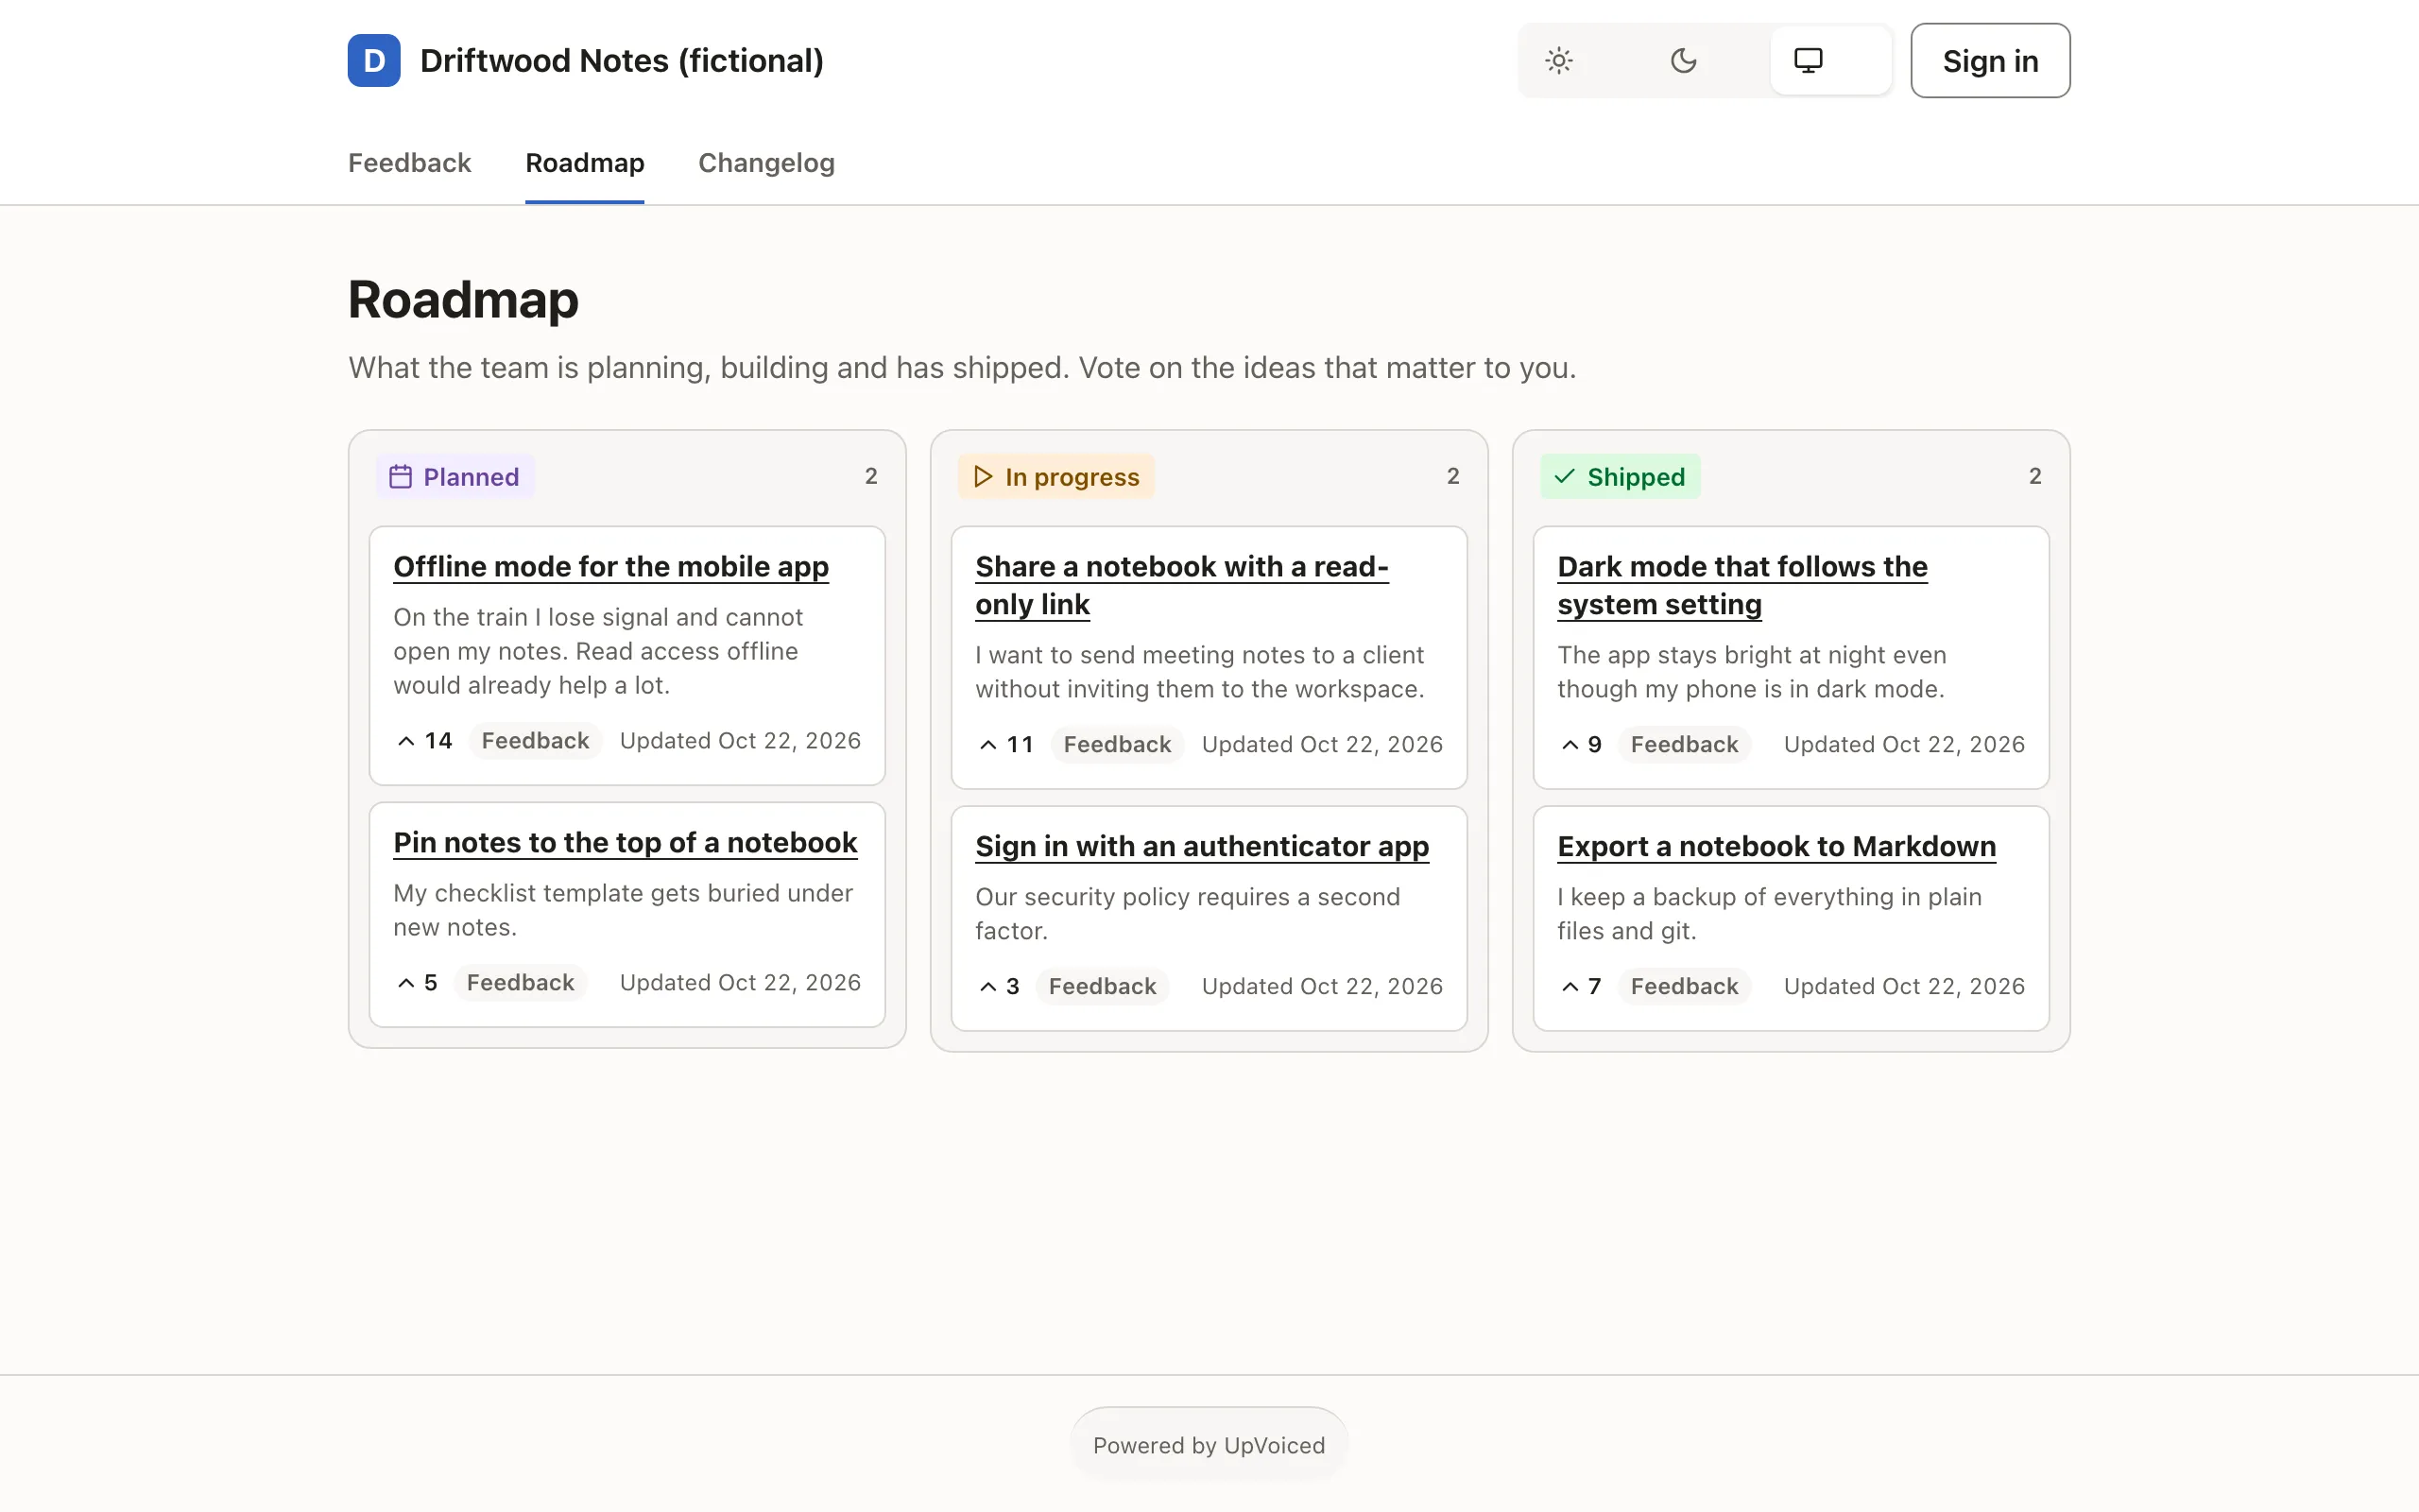This screenshot has height=1512, width=2419.
Task: Click the Planned column calendar icon
Action: tap(401, 477)
